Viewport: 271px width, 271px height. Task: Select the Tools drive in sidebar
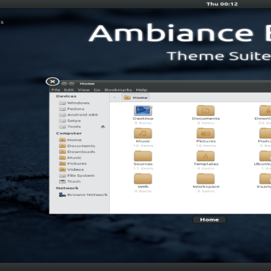point(70,127)
